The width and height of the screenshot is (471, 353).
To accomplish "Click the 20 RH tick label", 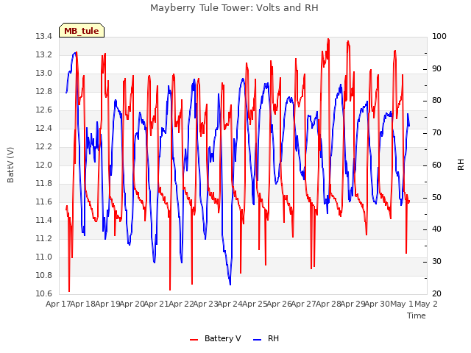I will pos(436,294).
